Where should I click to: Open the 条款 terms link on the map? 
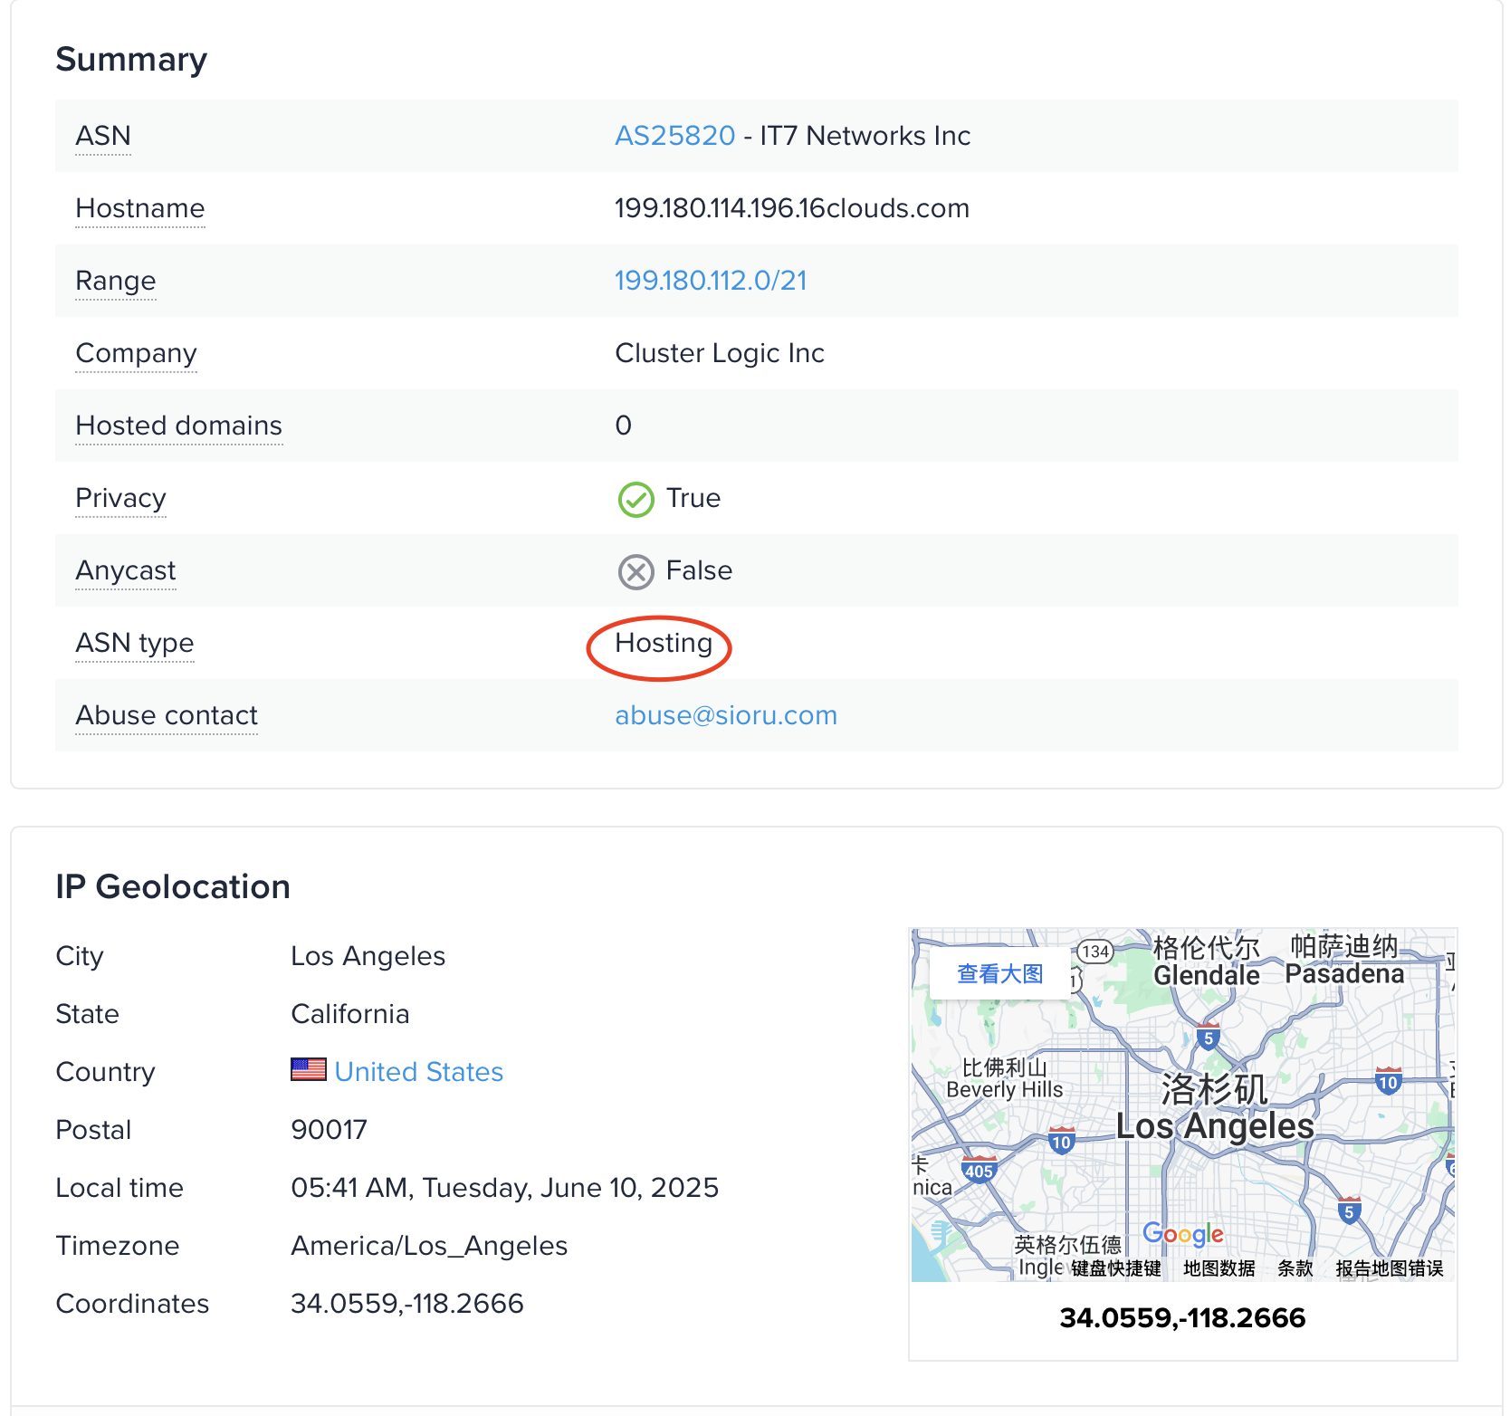click(x=1295, y=1268)
